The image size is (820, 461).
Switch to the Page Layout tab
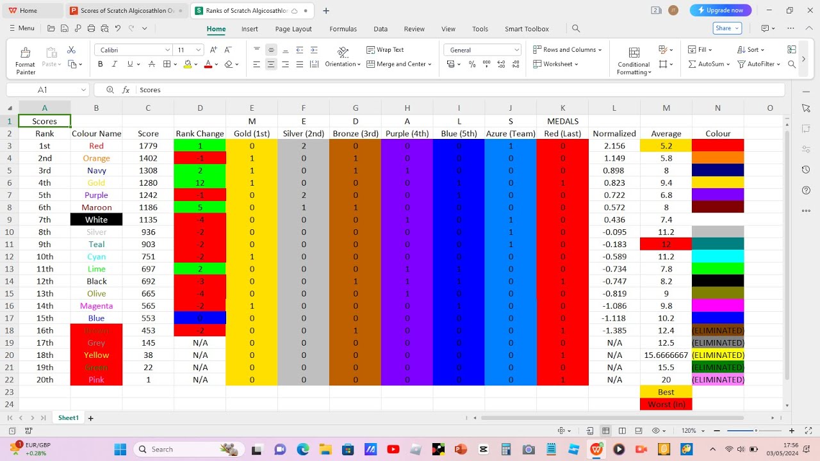pyautogui.click(x=293, y=29)
